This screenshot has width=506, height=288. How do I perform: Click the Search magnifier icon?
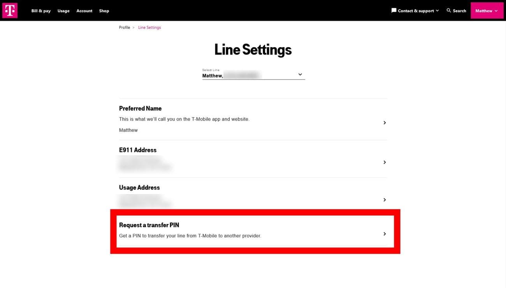tap(449, 11)
